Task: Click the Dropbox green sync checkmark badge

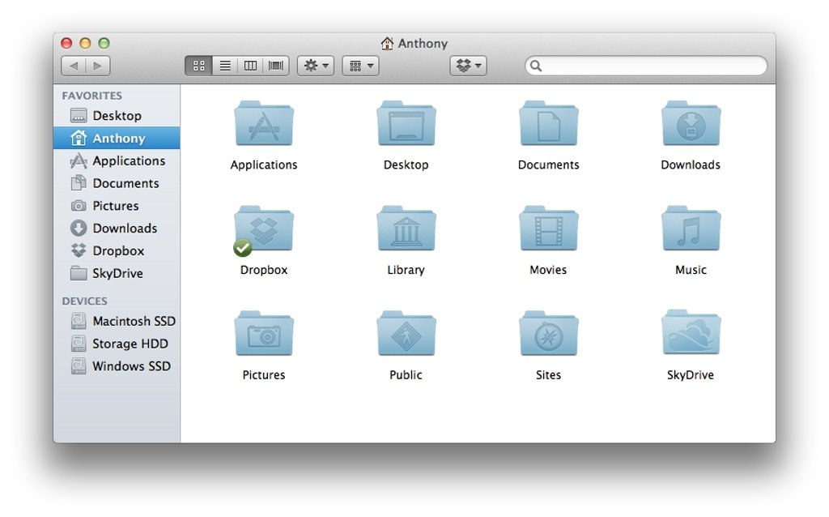Action: [x=243, y=248]
